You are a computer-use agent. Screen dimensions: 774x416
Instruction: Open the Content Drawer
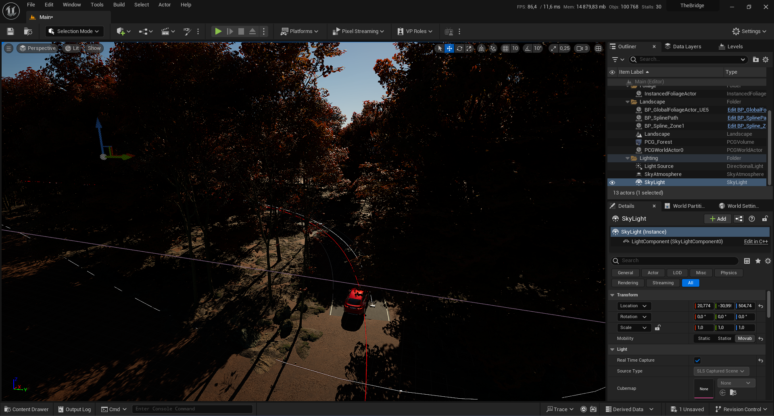[x=27, y=410]
